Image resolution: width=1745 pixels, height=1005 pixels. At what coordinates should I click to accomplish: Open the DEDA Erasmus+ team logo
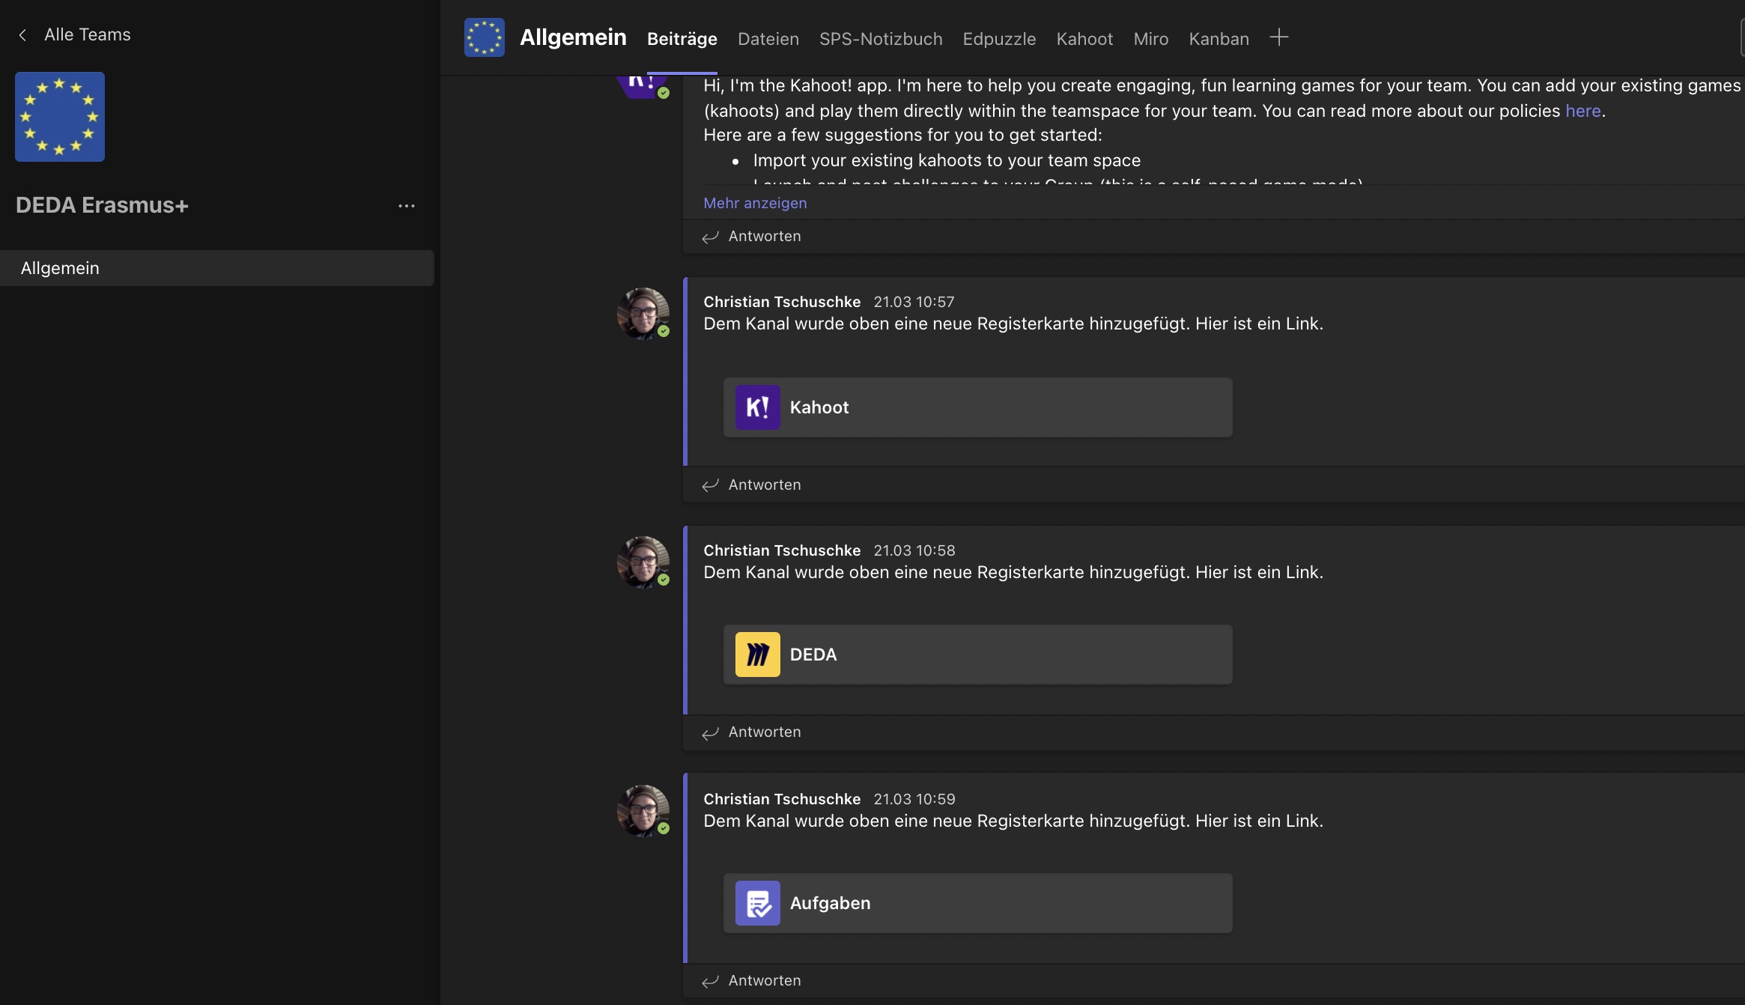(60, 117)
